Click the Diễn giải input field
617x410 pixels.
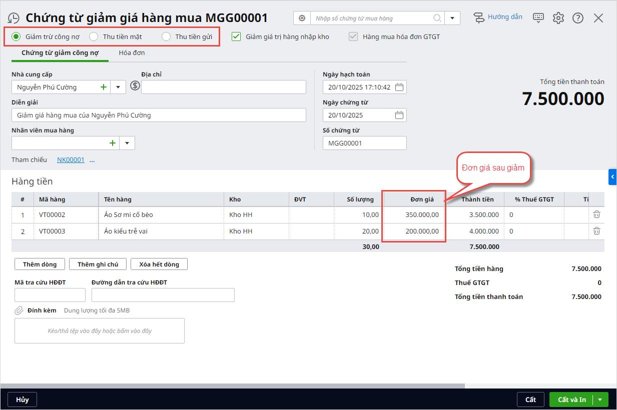(159, 115)
